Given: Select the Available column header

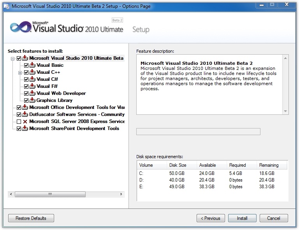Looking at the screenshot, I should [x=207, y=165].
